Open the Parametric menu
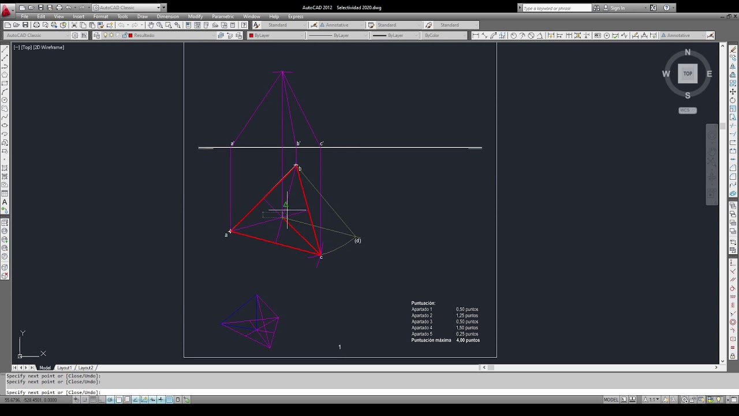The width and height of the screenshot is (739, 416). tap(223, 17)
